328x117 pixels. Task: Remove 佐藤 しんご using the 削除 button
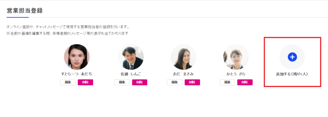(x=140, y=82)
